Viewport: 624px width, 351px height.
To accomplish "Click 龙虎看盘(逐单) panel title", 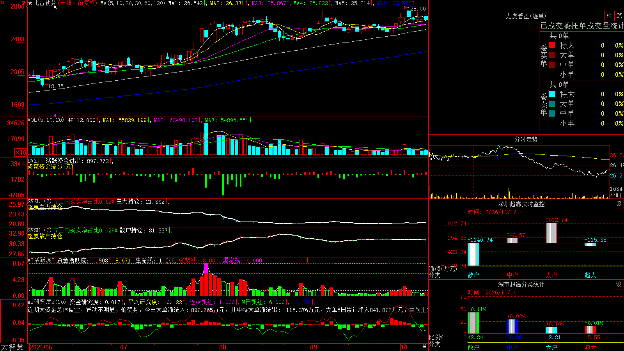I will 526,16.
